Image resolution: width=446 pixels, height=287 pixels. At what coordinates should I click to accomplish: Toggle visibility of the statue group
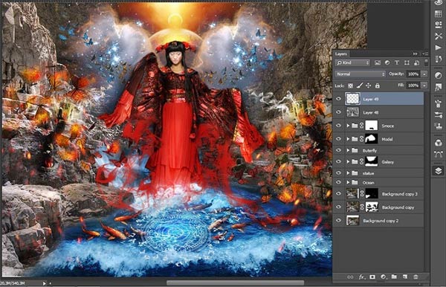338,173
